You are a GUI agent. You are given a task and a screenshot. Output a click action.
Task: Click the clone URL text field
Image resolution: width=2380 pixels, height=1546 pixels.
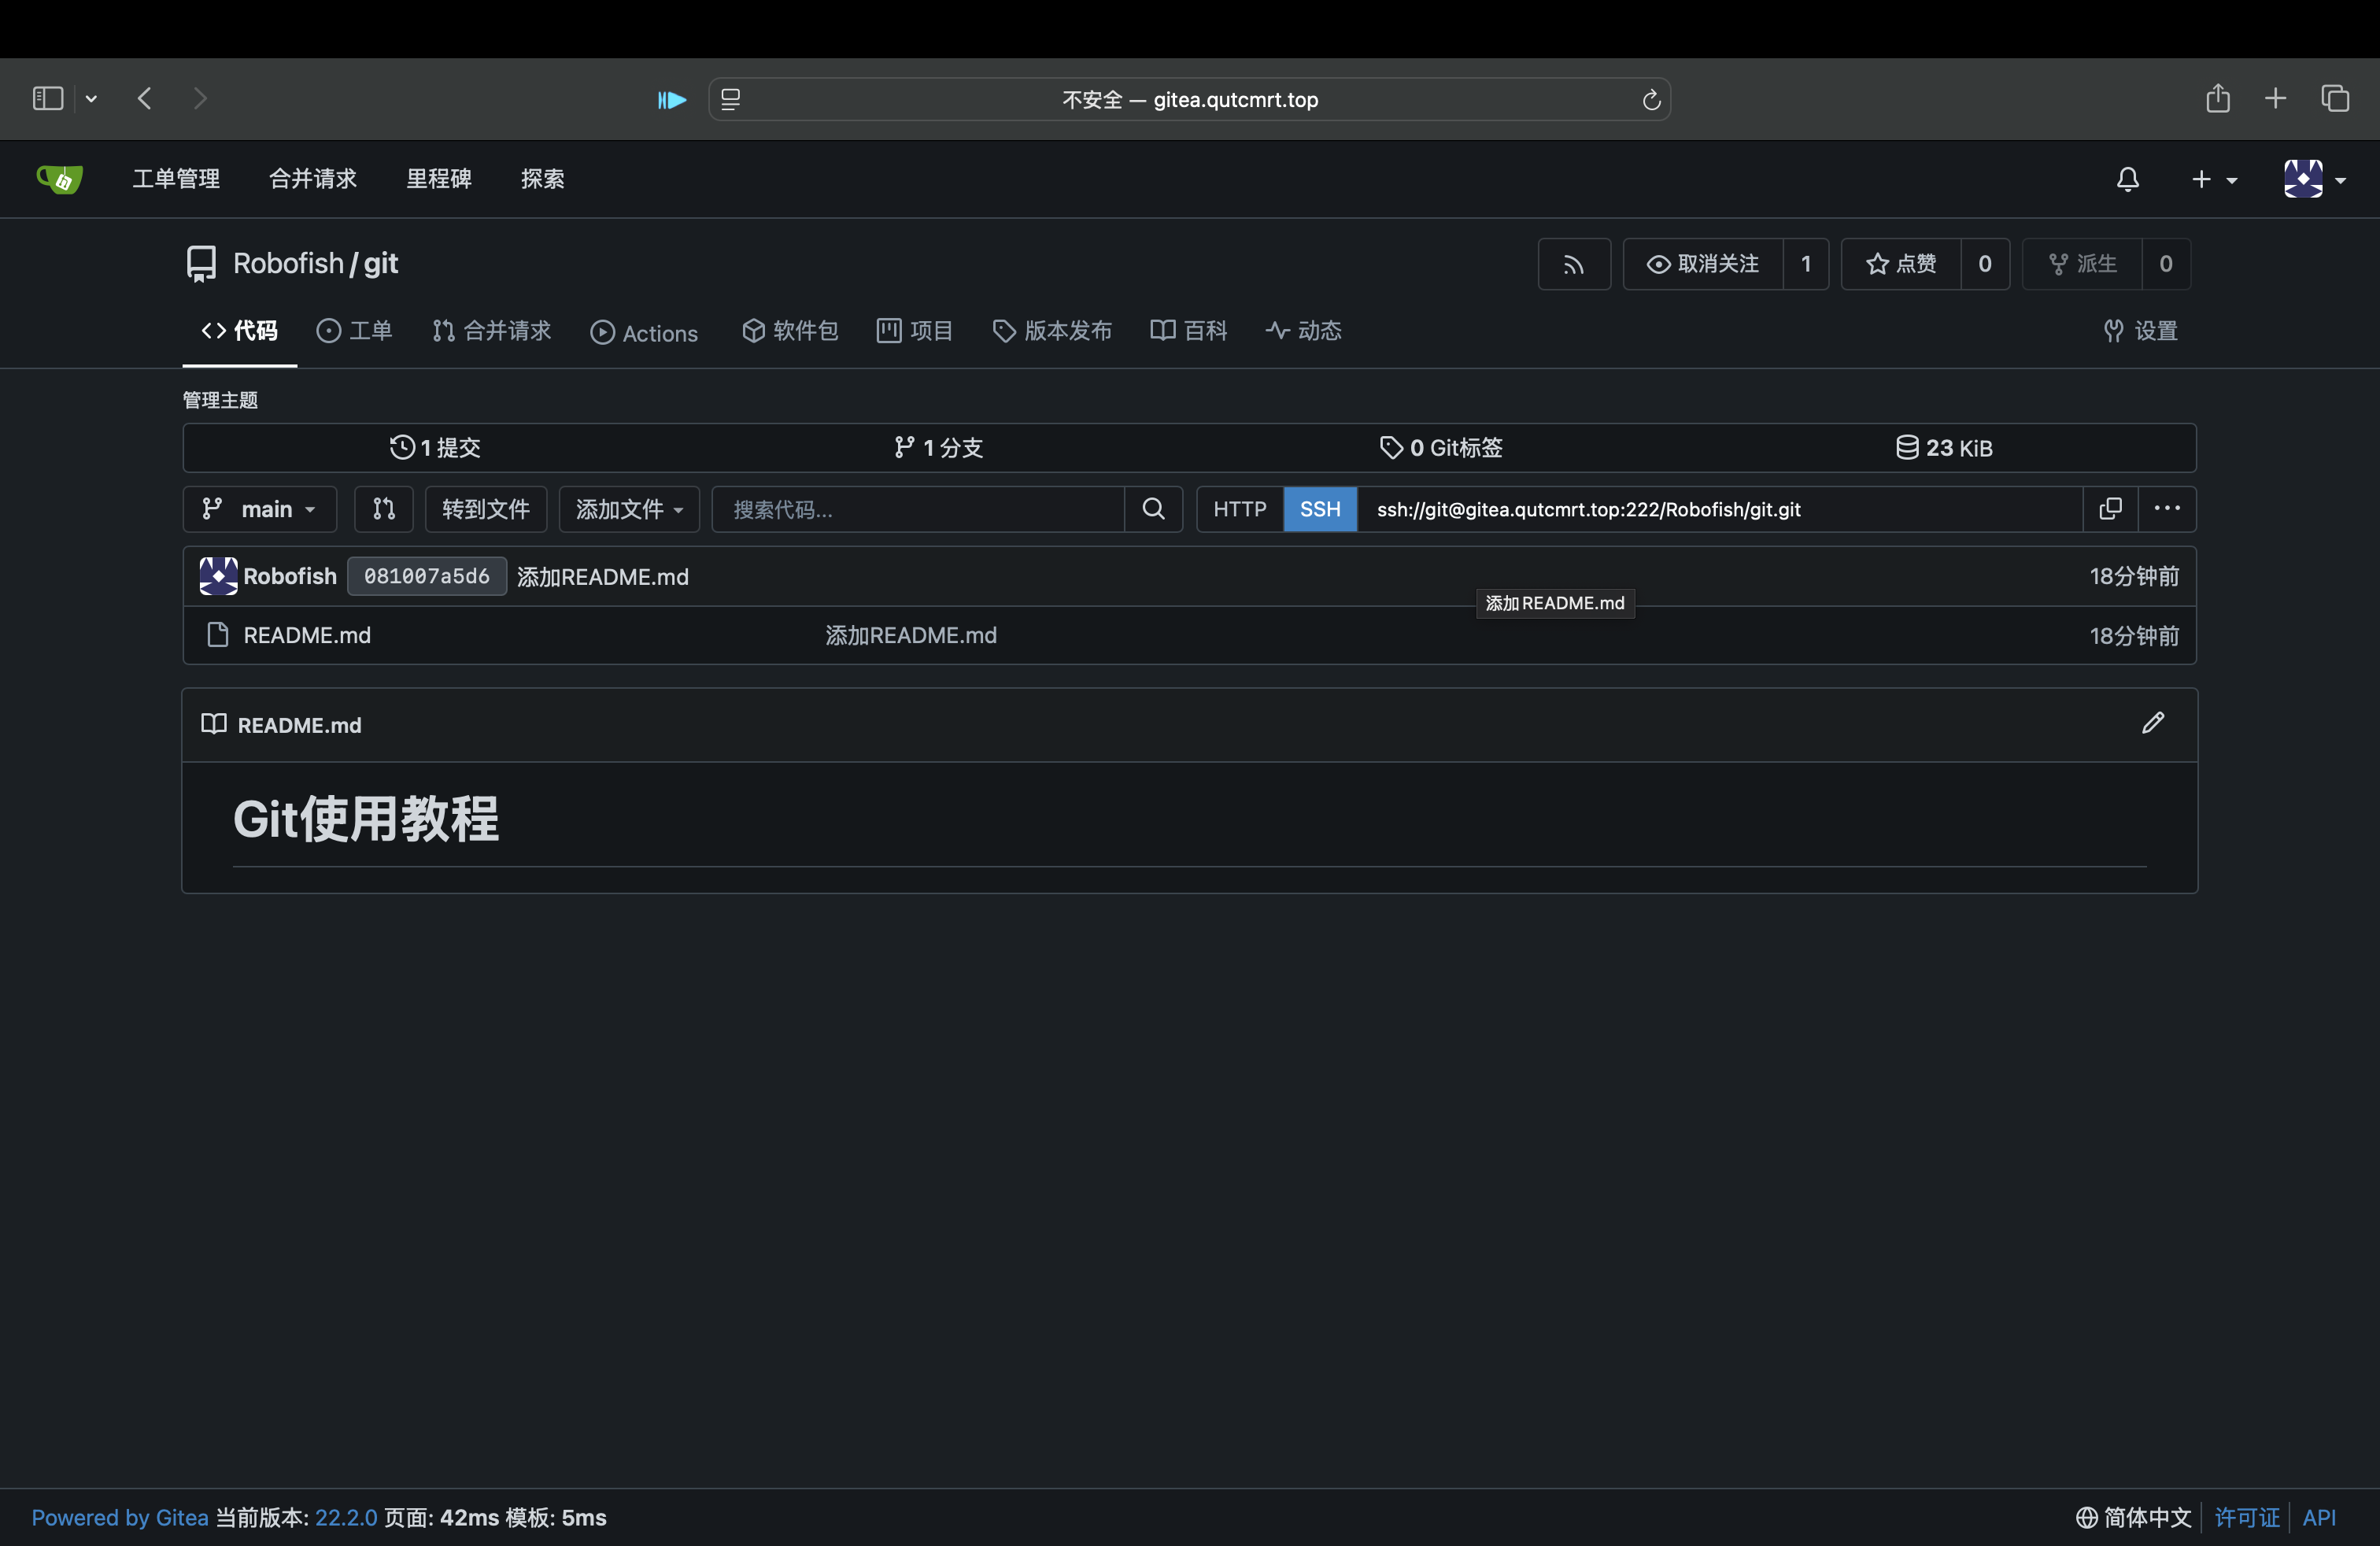tap(1720, 510)
